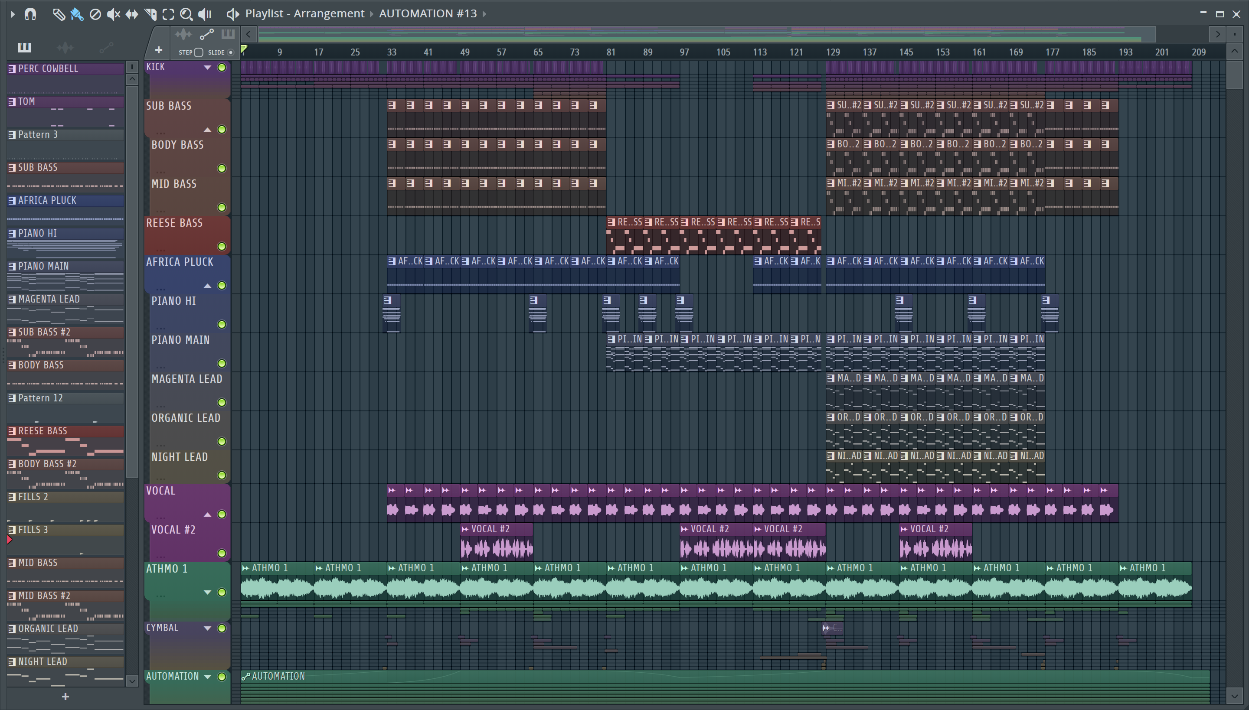Add new pattern at bottom of picker

[x=65, y=697]
